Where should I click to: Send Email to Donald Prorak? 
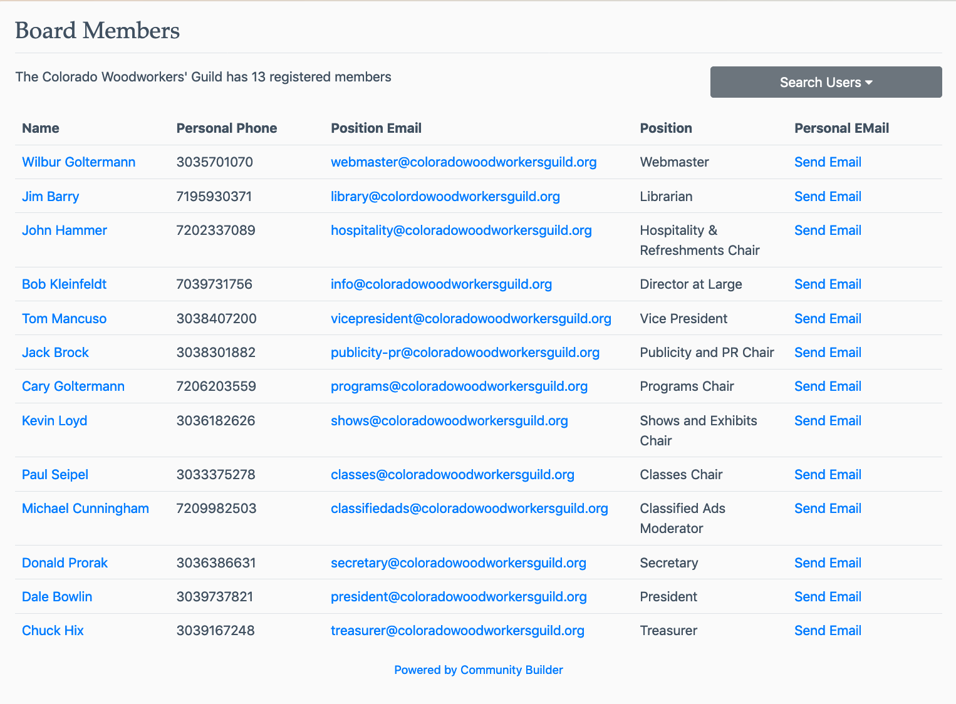(x=828, y=563)
